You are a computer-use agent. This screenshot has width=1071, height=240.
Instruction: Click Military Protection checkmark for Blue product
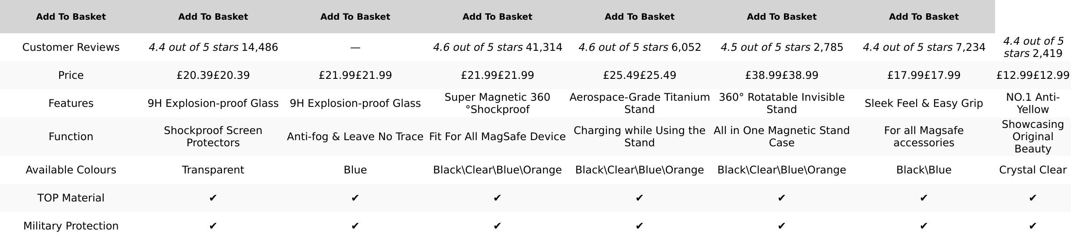tap(355, 226)
